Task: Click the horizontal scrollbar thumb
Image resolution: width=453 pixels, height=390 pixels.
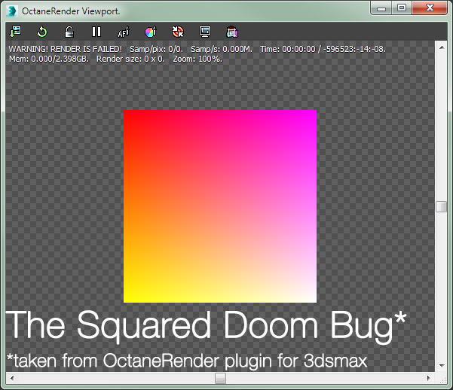Action: pos(220,378)
